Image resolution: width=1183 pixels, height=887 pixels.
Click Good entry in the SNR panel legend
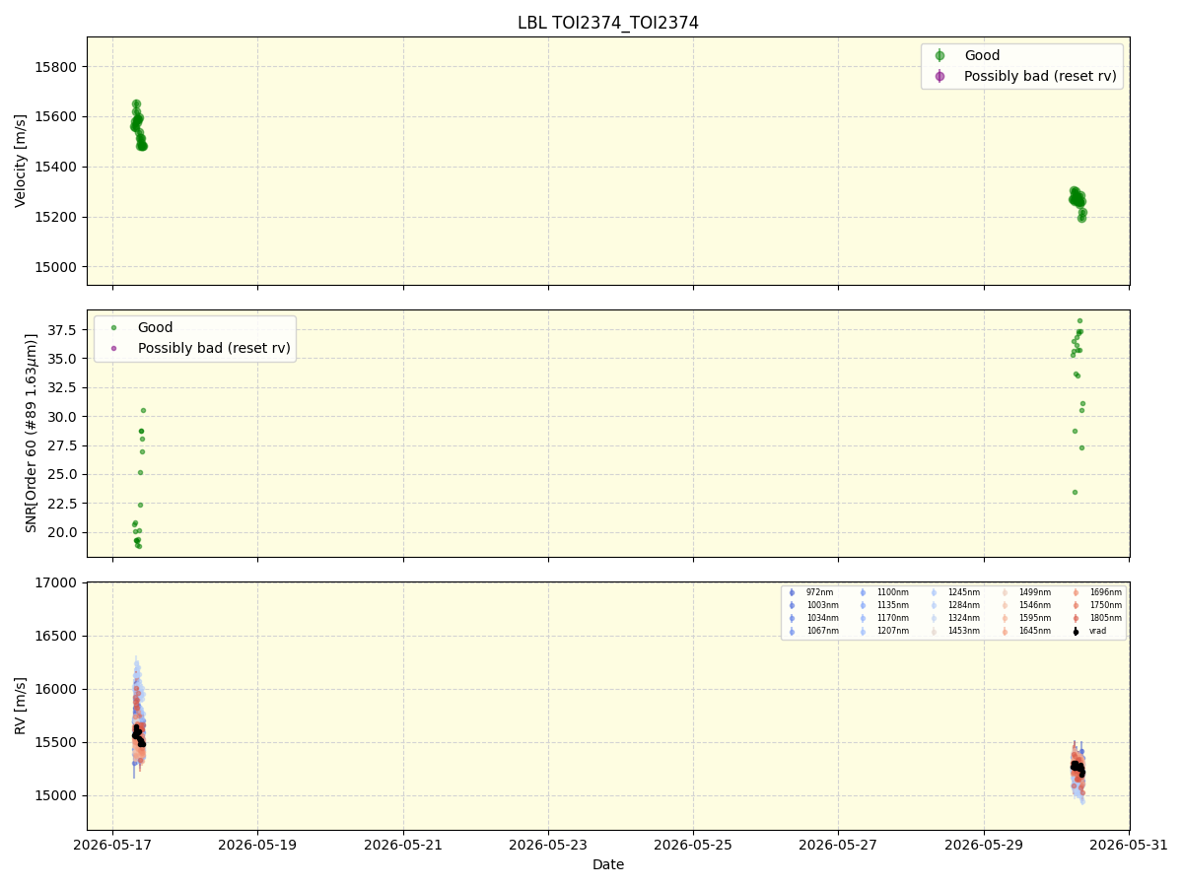tap(155, 327)
